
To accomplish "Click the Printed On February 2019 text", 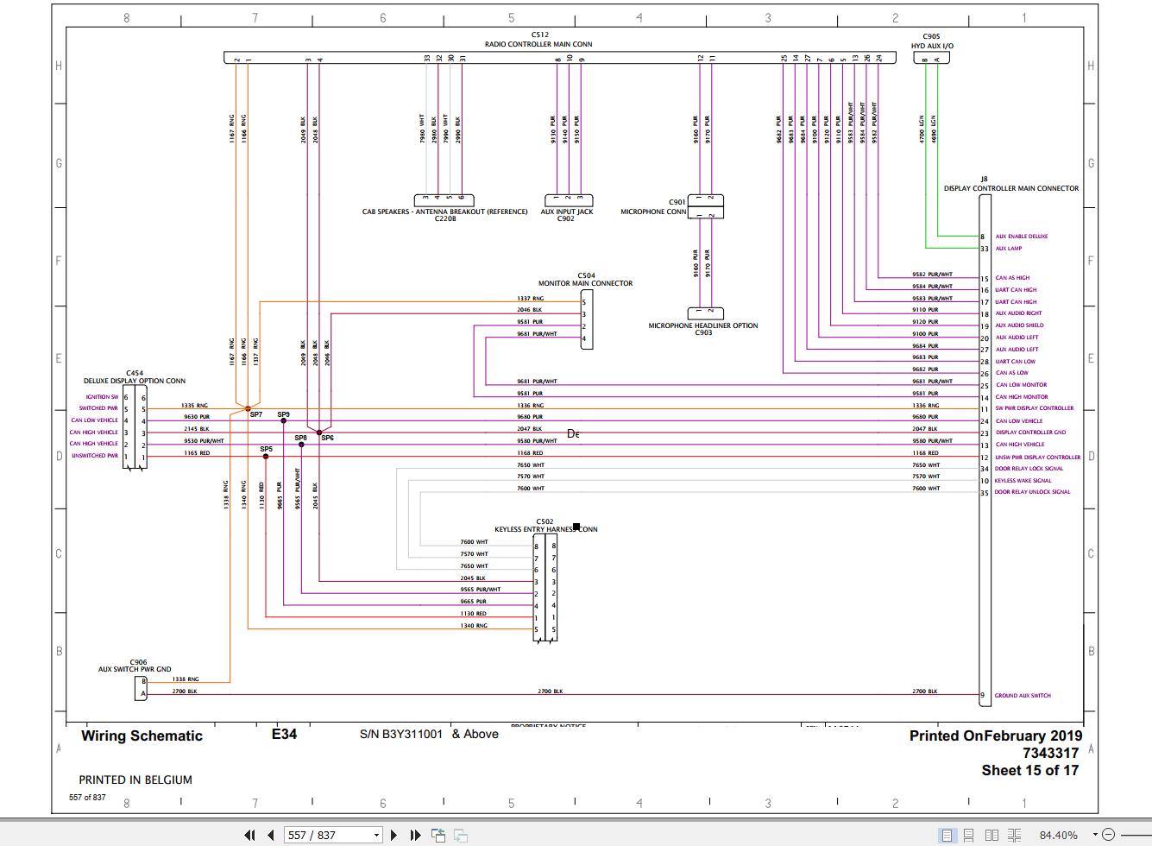I will point(996,736).
